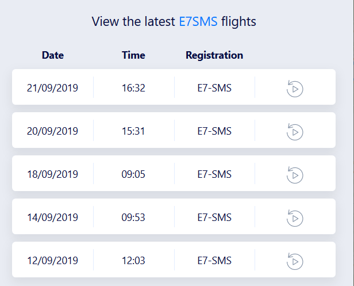Select the 20/09/2019 date cell

[x=53, y=131]
